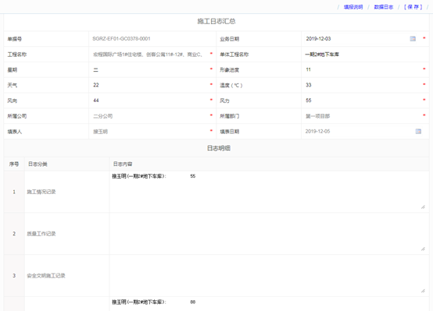433x311 pixels.
Task: Click the 单据号 label
Action: tap(14, 39)
